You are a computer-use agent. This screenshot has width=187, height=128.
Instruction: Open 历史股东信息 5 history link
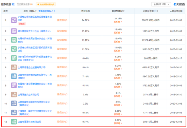coord(25,4)
